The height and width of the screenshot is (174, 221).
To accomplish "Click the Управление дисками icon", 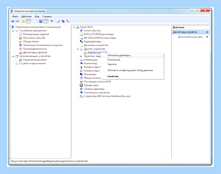I will point(20,60).
